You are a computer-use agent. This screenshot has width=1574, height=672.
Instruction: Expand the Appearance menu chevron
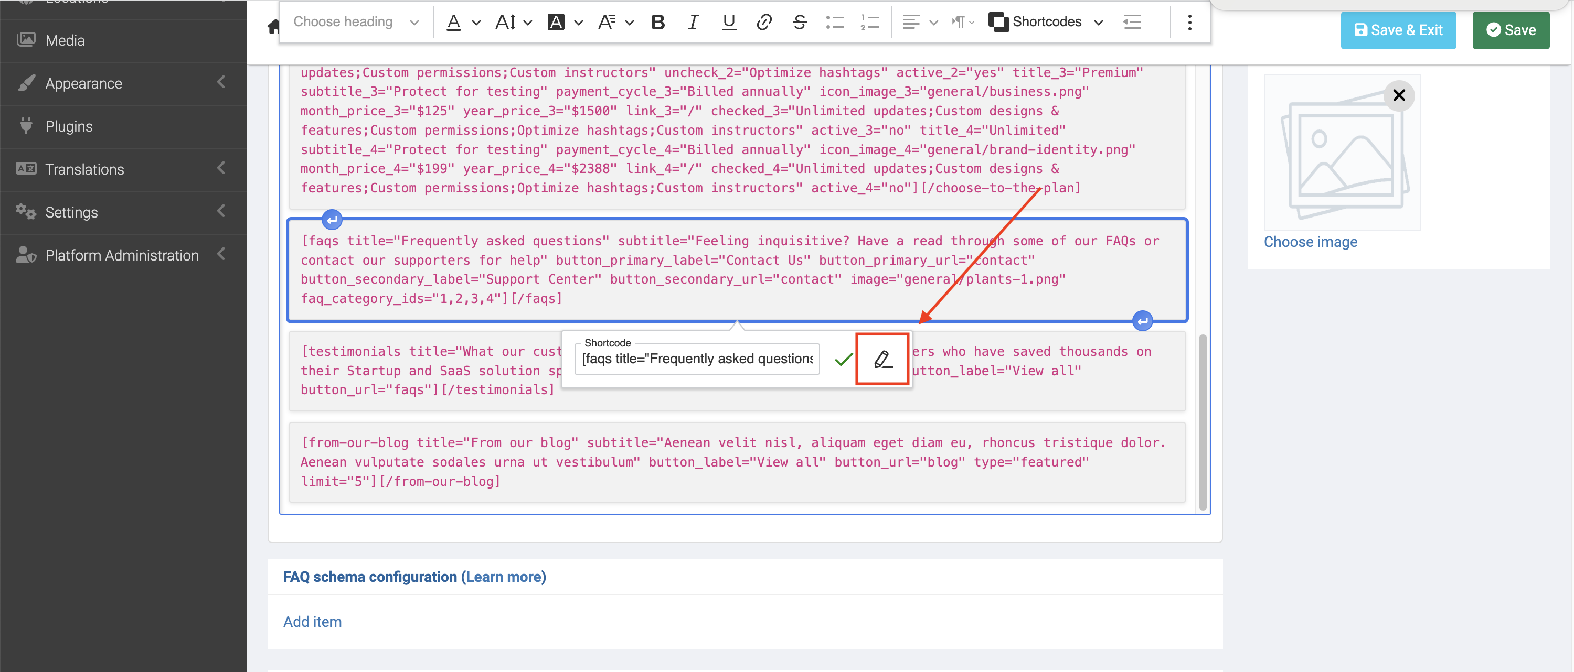pos(221,82)
